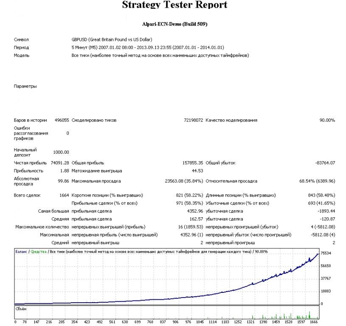Select the Прибыльность label
Screen dimensions: 346x326
(28, 171)
